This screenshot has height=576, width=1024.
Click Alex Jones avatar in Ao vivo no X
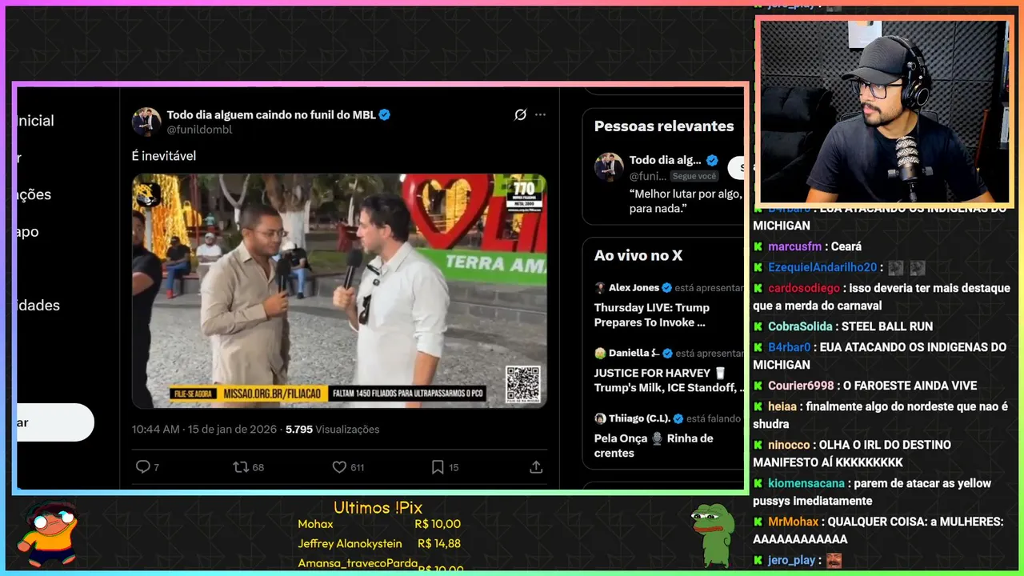click(x=600, y=288)
